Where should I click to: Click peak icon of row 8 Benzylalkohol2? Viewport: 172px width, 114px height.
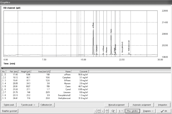[x=3, y=95]
